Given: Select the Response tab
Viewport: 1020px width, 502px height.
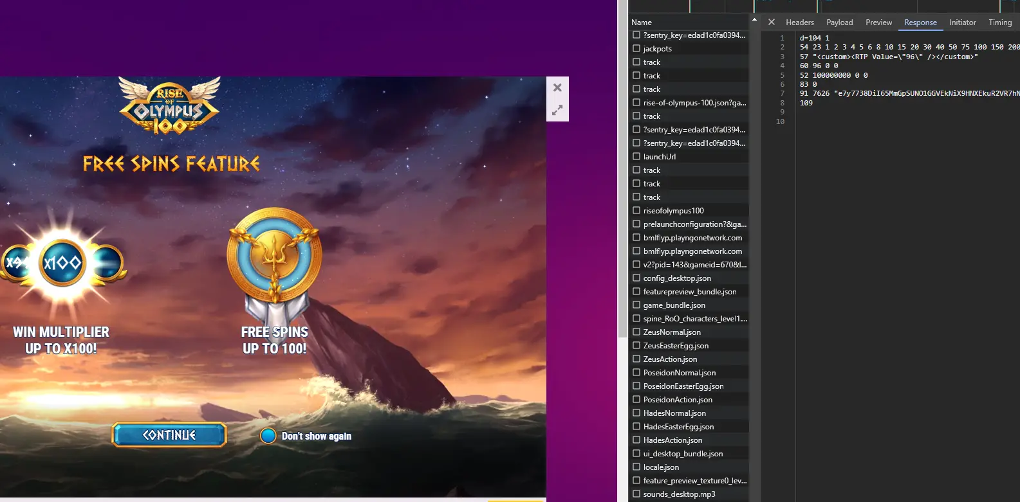Looking at the screenshot, I should coord(920,22).
